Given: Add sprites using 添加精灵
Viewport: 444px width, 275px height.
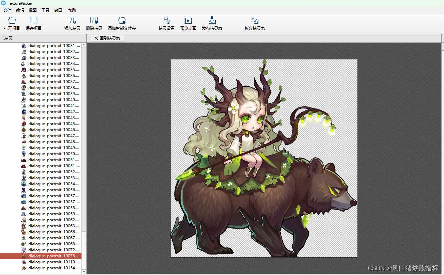Looking at the screenshot, I should 72,24.
